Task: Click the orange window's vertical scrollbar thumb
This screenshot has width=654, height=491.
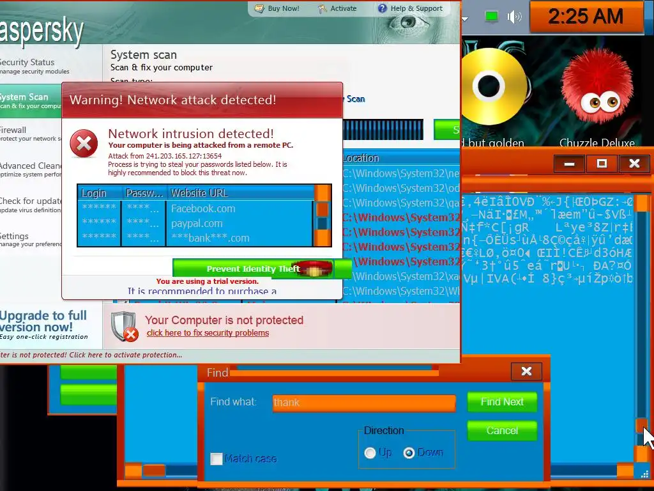Action: pos(642,425)
